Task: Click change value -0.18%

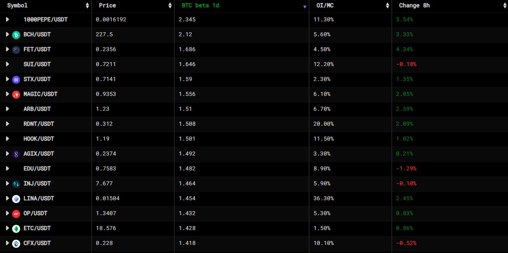Action: click(406, 64)
